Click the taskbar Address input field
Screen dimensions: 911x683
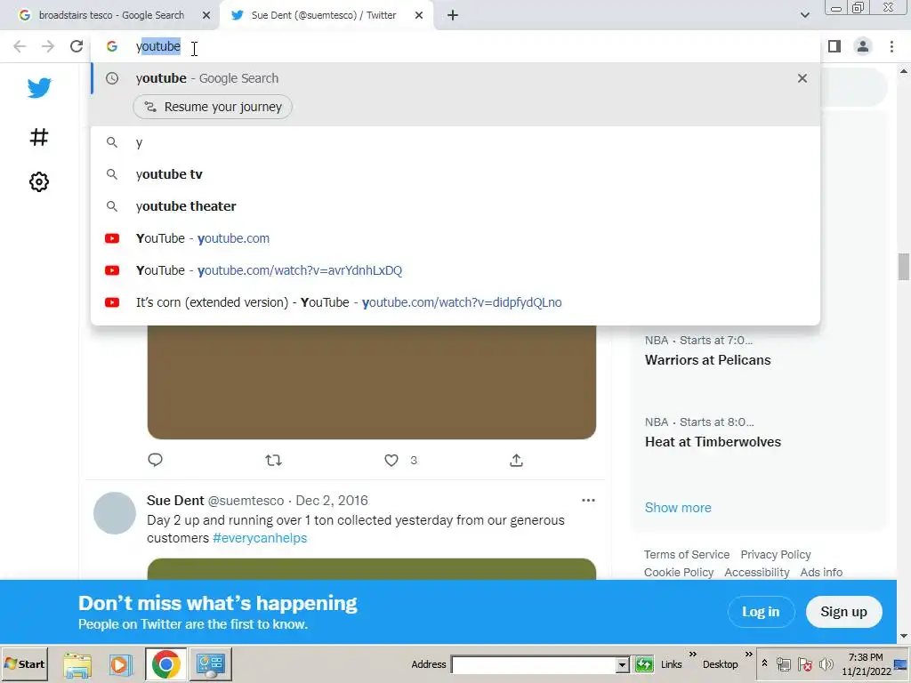534,664
